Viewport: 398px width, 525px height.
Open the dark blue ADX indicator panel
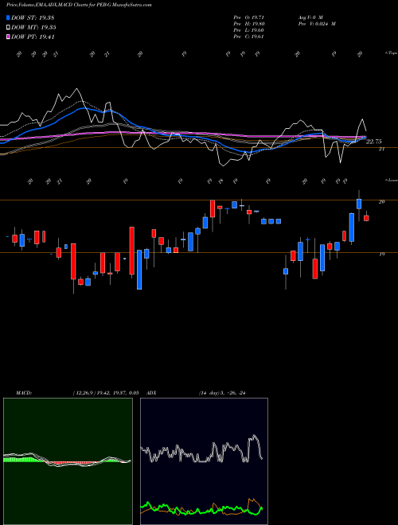tap(204, 461)
